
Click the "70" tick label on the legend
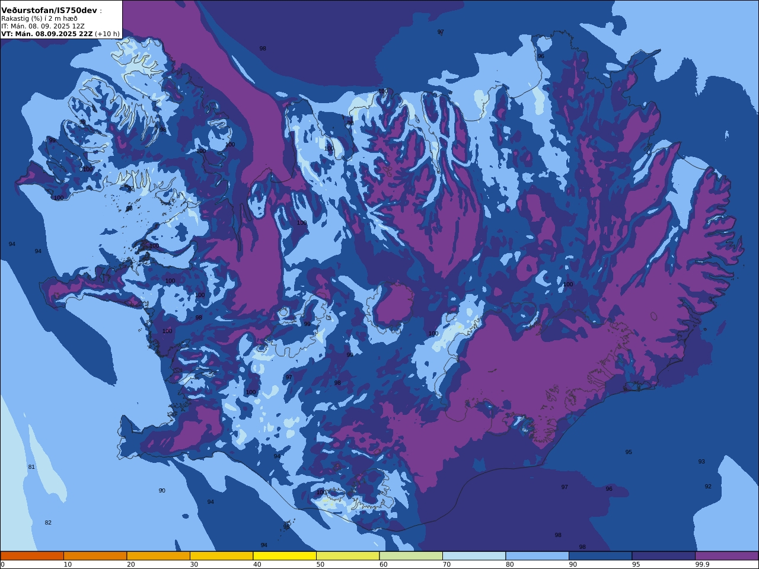click(x=447, y=564)
